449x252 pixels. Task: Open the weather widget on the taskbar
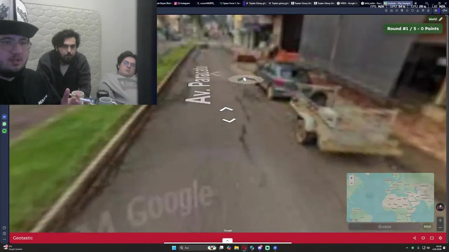pos(12,248)
